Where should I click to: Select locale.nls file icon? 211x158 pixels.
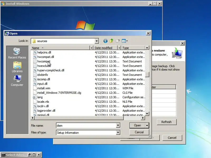(x=35, y=102)
